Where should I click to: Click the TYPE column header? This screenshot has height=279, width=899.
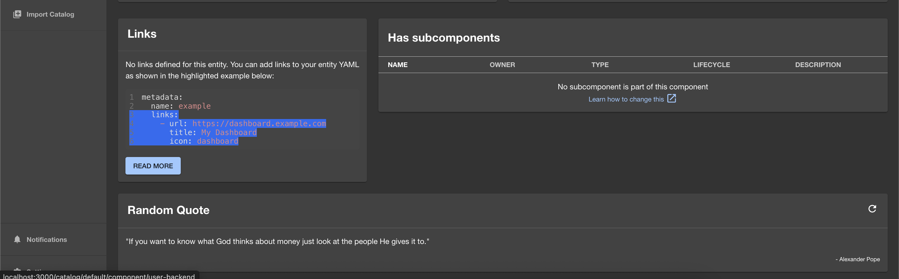pyautogui.click(x=600, y=65)
